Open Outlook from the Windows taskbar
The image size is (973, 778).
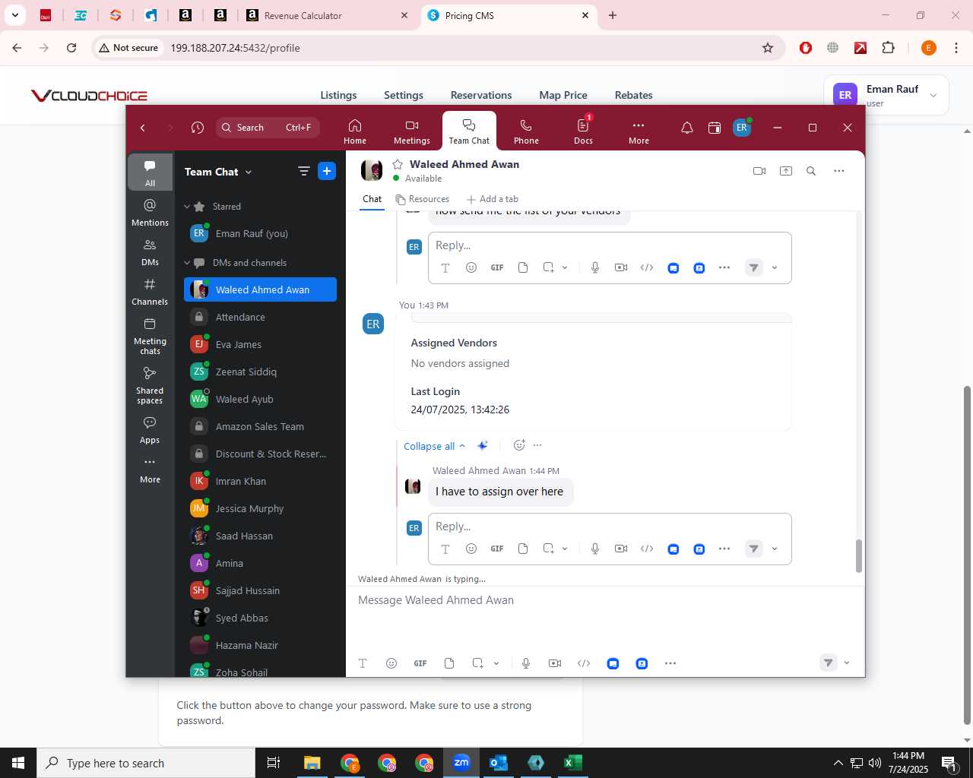click(x=499, y=763)
